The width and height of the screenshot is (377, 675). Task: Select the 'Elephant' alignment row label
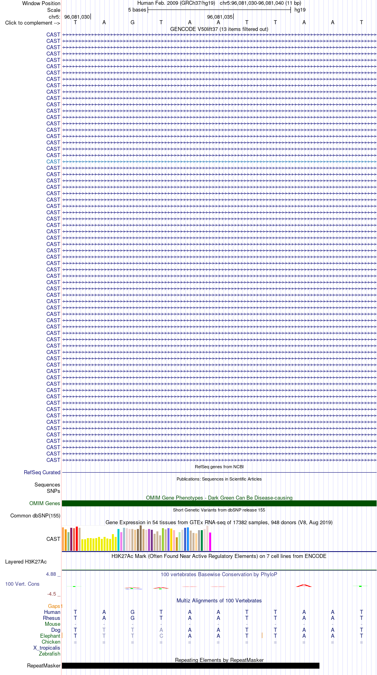tap(50, 636)
